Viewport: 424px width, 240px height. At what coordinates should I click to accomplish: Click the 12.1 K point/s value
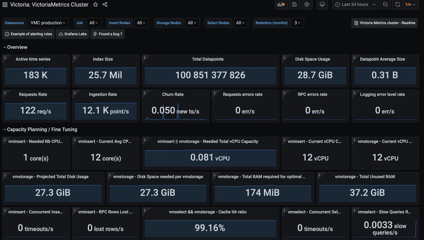(x=105, y=110)
